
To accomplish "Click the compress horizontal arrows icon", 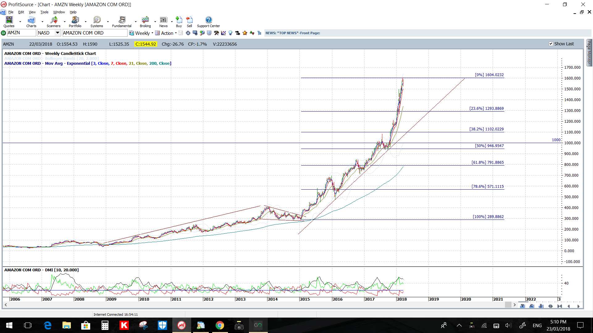I will [560, 306].
